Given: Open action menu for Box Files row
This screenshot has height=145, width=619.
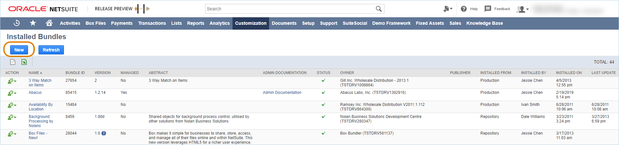Looking at the screenshot, I should (x=12, y=134).
